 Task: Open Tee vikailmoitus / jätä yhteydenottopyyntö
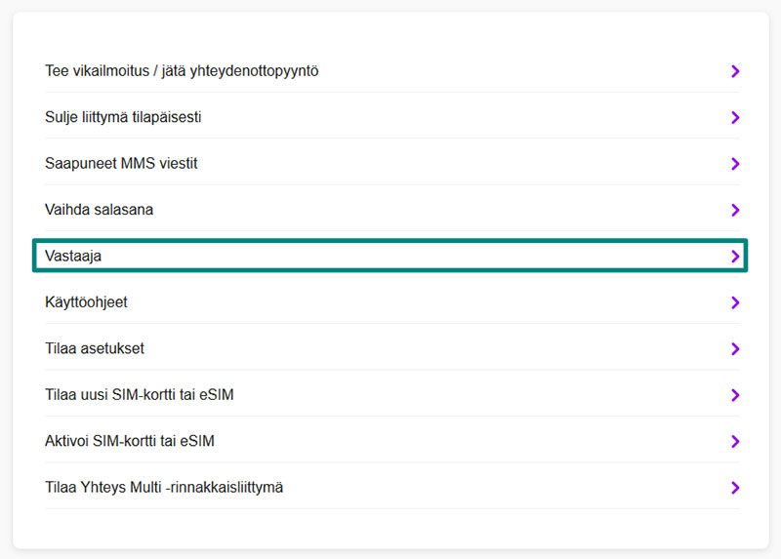[182, 71]
